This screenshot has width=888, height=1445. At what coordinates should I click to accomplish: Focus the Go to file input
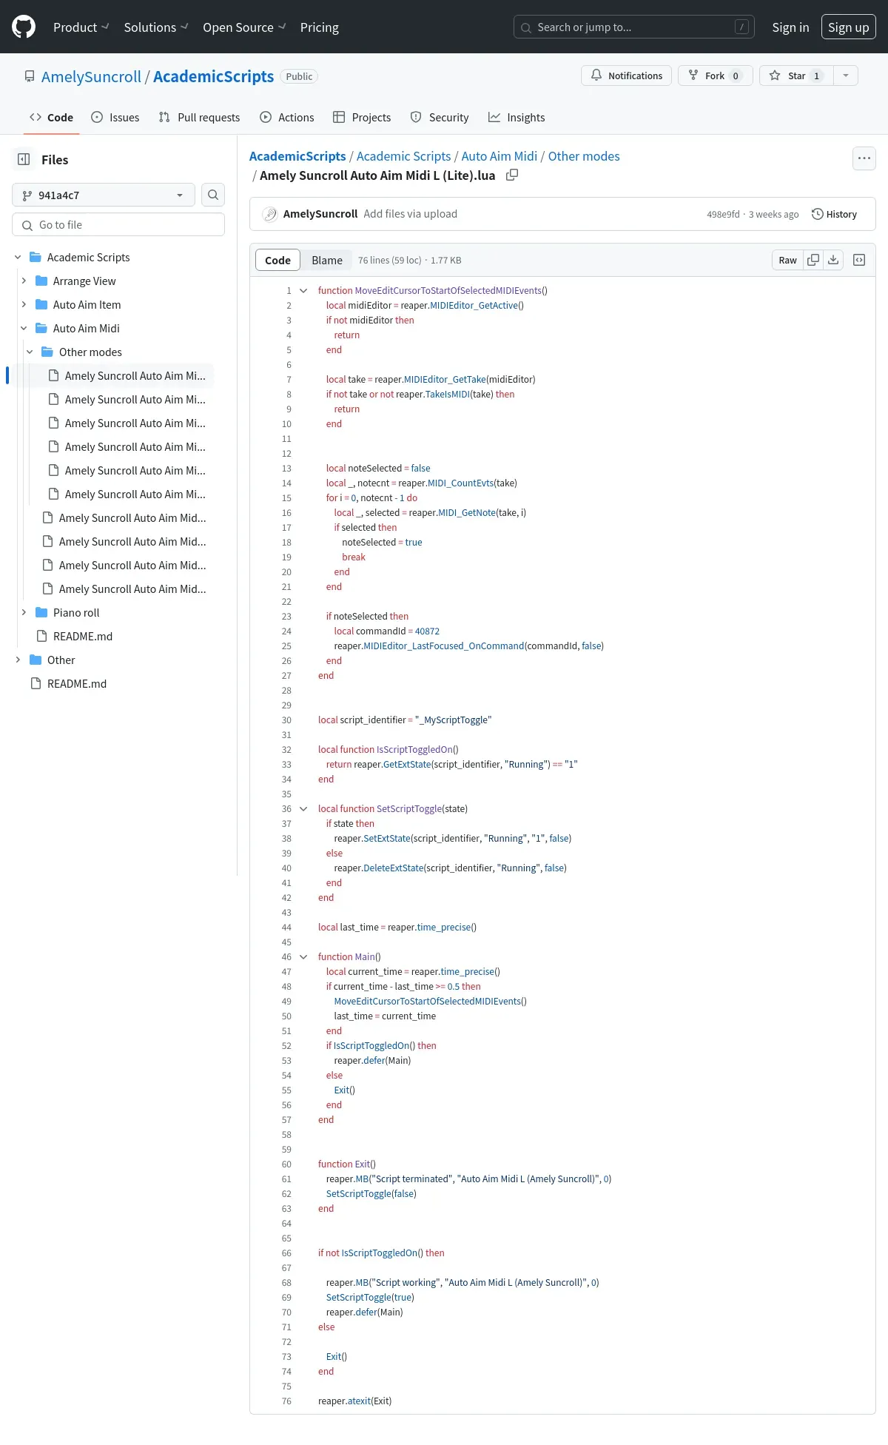tap(118, 224)
